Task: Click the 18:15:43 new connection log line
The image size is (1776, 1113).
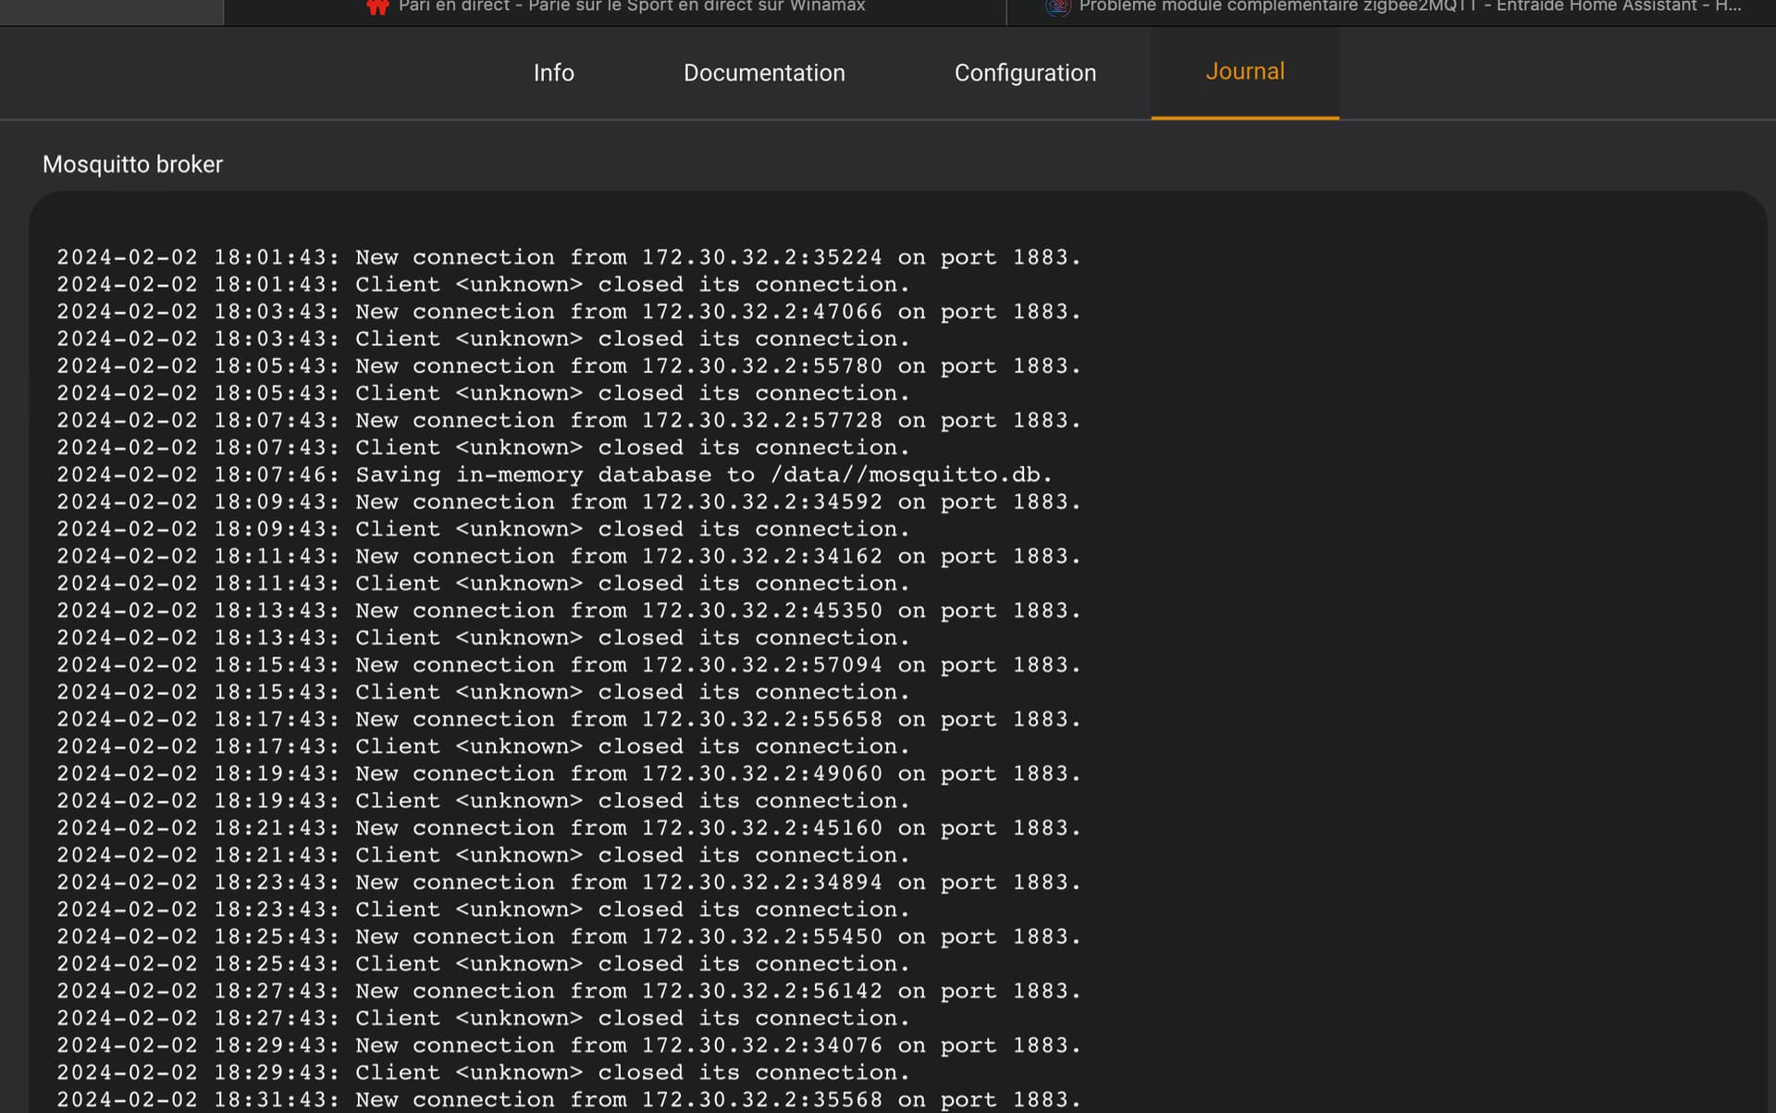Action: 568,664
